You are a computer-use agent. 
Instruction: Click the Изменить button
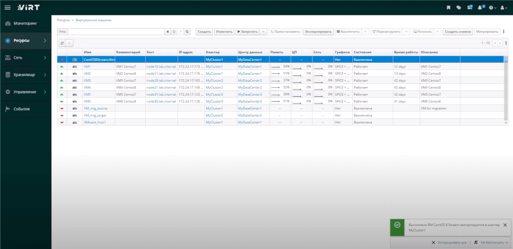[224, 32]
